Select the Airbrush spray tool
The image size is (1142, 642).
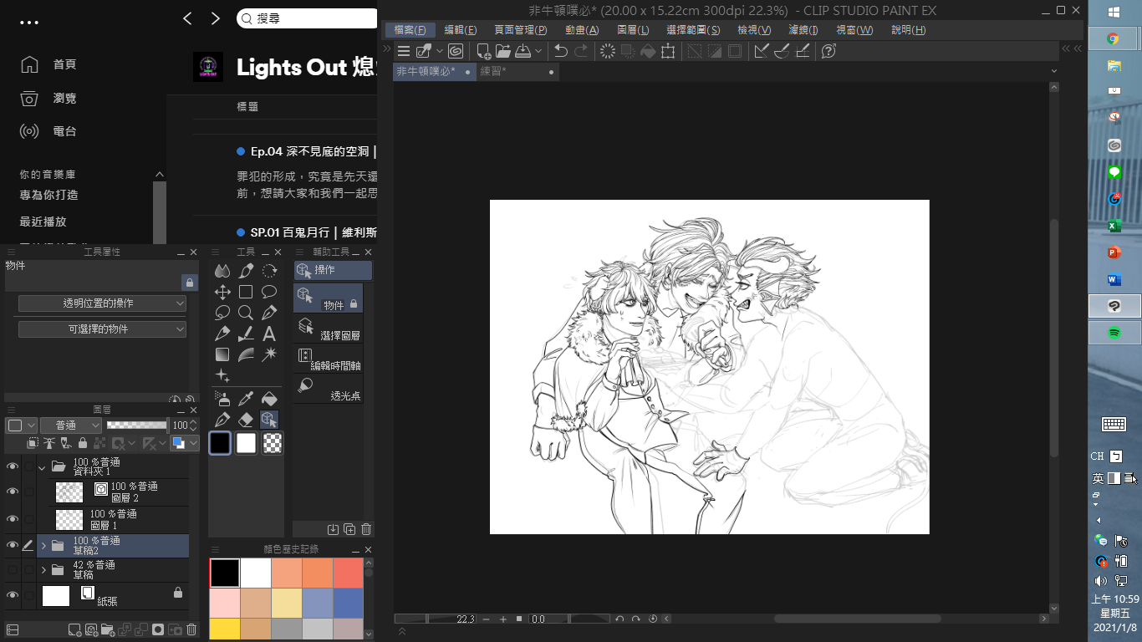pyautogui.click(x=222, y=399)
